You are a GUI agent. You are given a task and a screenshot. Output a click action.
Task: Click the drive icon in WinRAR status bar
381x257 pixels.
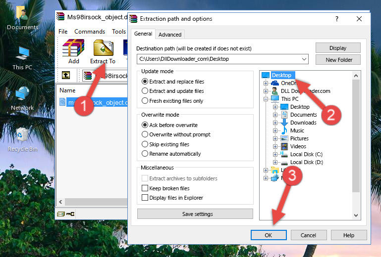pyautogui.click(x=61, y=214)
